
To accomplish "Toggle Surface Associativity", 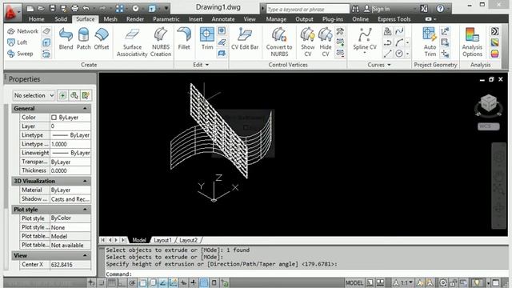I will (x=132, y=42).
